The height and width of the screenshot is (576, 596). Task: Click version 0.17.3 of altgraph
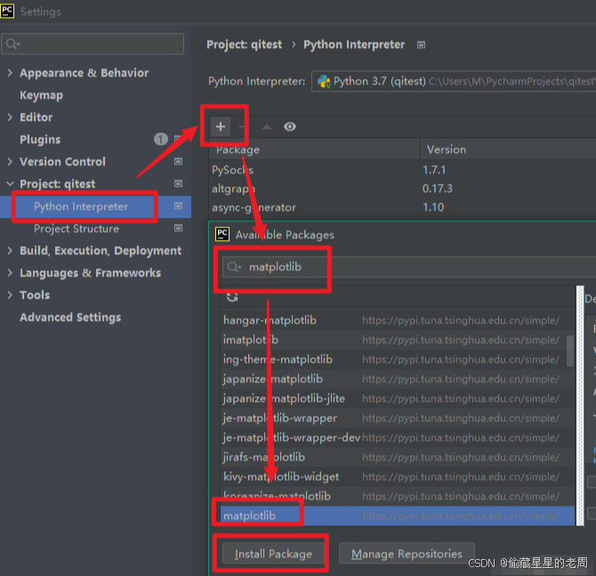(x=438, y=188)
